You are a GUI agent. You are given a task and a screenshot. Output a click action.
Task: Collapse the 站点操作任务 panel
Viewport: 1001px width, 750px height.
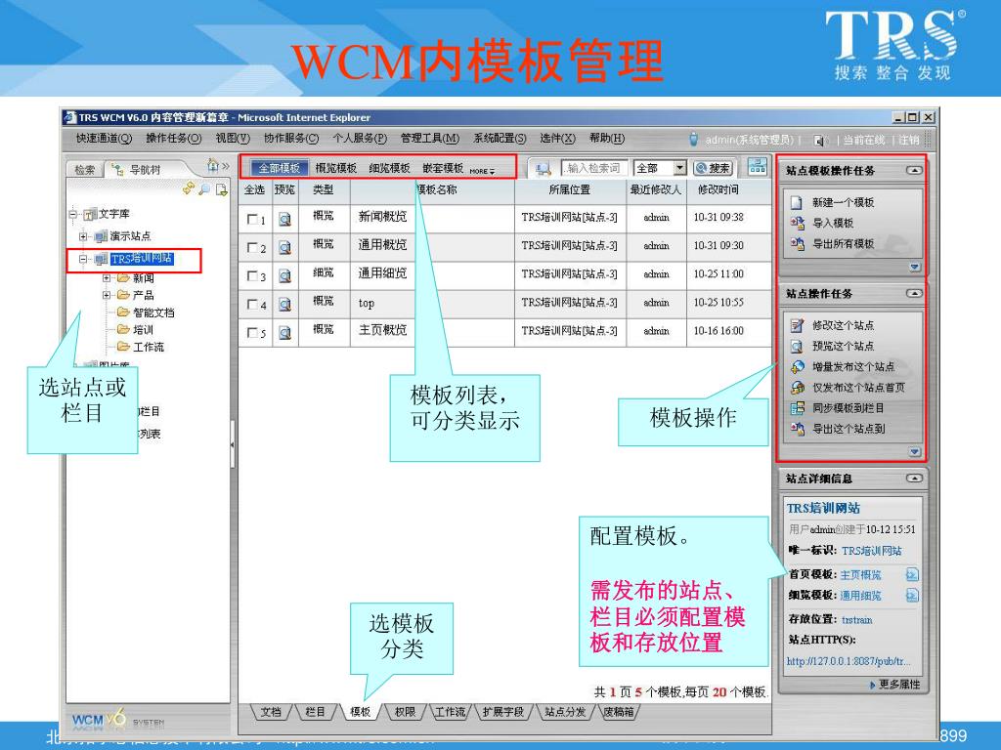914,293
